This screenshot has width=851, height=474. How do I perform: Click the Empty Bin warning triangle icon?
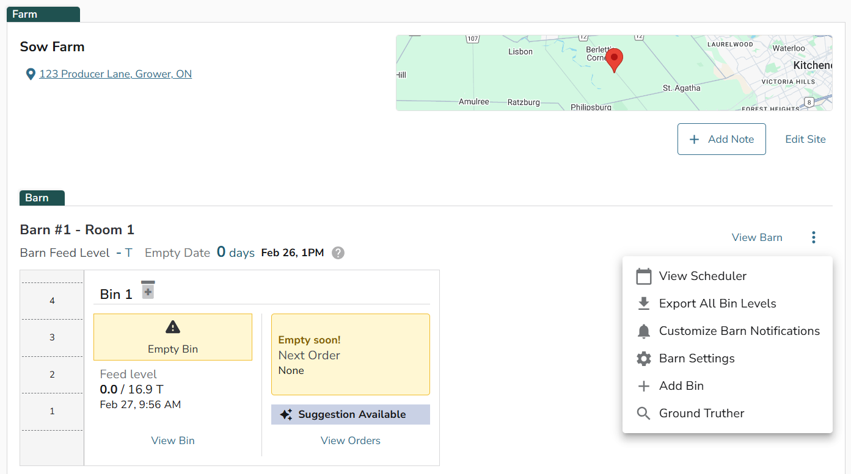173,328
